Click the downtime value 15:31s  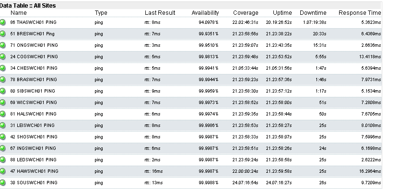point(319,45)
